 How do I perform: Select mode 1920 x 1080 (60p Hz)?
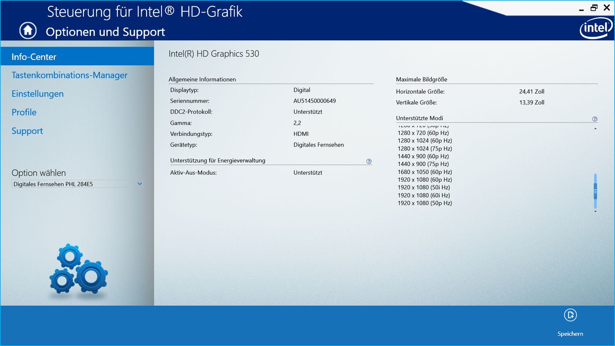(425, 180)
